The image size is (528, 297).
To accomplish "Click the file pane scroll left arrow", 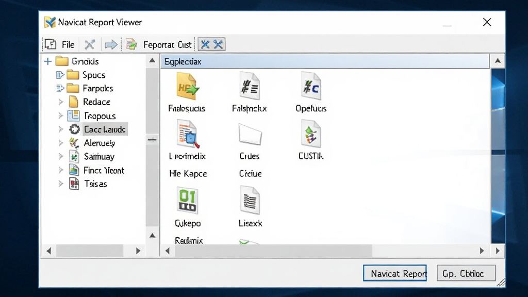I will (x=168, y=251).
